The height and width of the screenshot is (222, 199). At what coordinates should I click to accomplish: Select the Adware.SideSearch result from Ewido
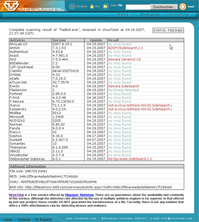coord(123,86)
